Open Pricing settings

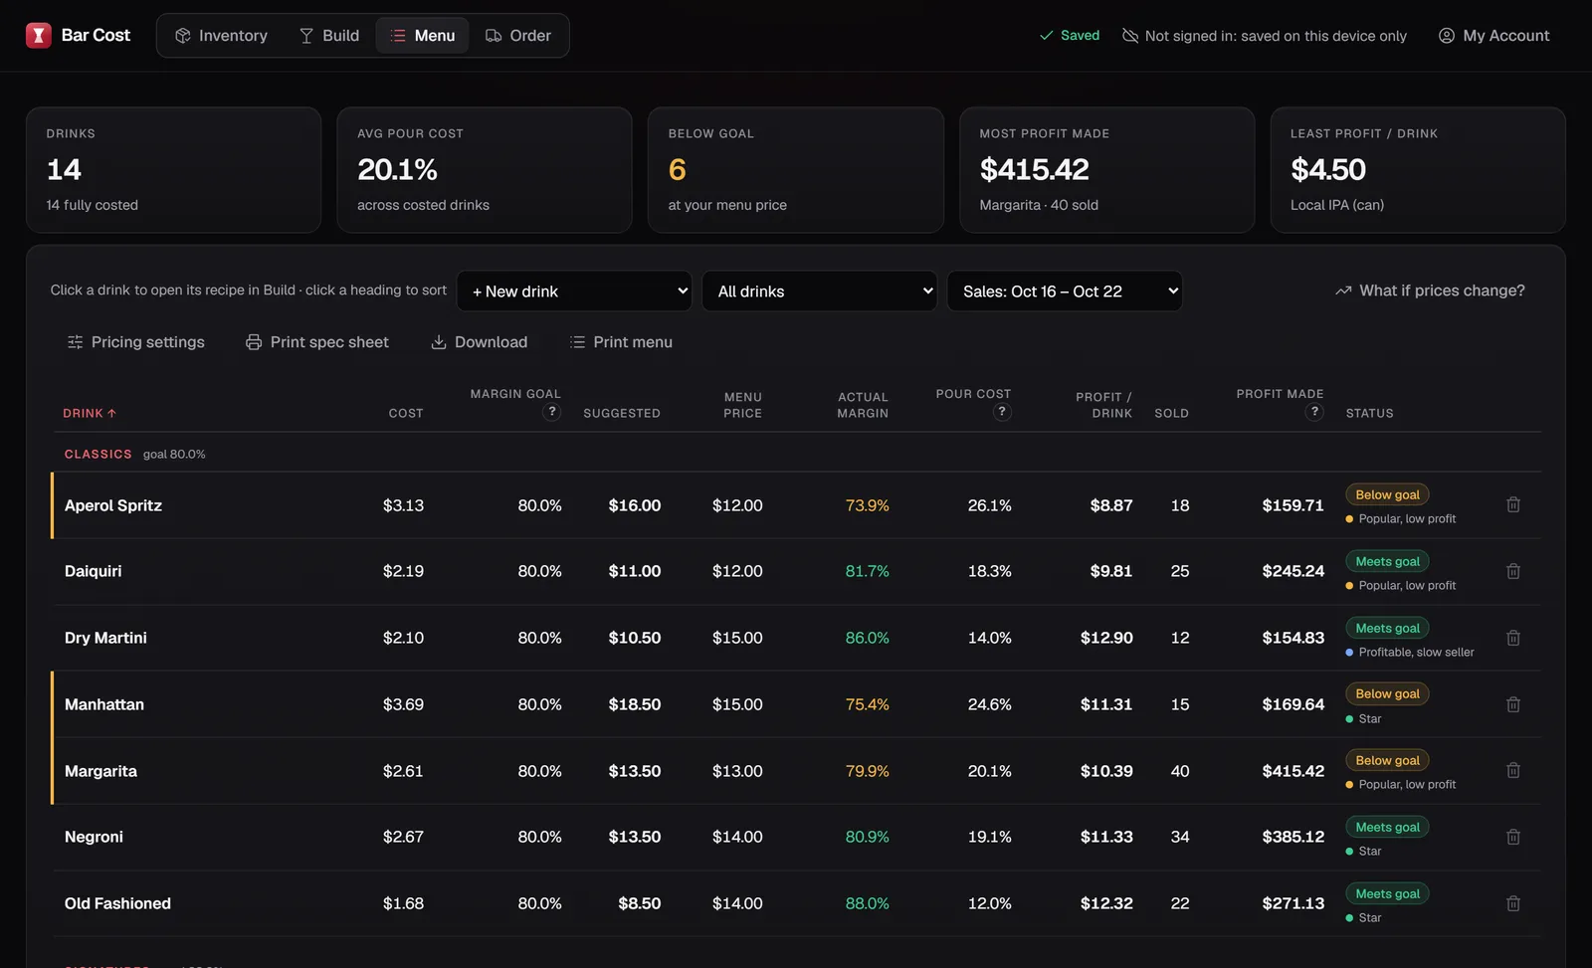coord(135,342)
